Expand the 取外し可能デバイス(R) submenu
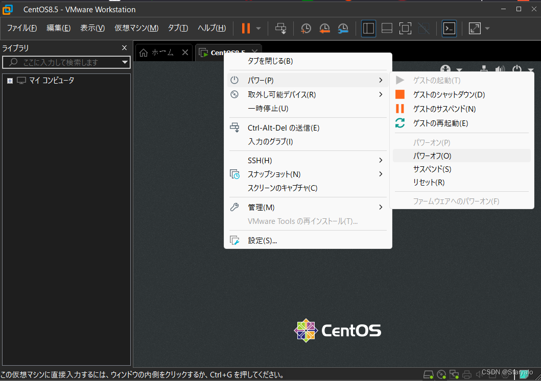This screenshot has width=541, height=381. pyautogui.click(x=308, y=94)
